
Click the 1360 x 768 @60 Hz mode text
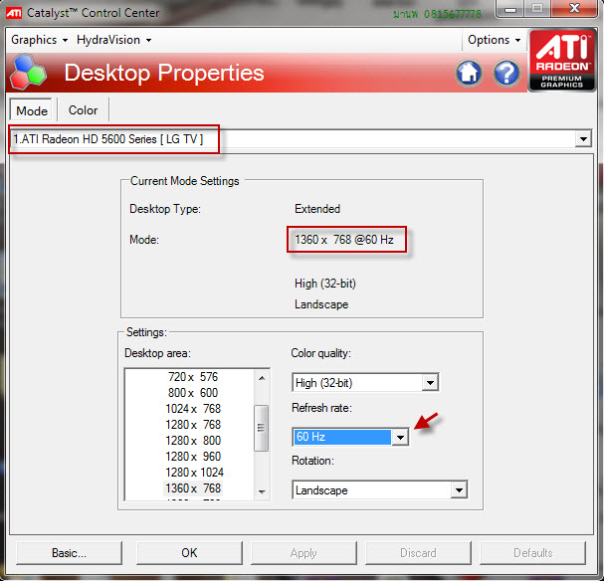[344, 240]
